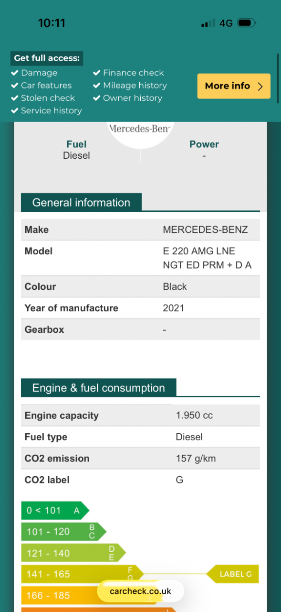The height and width of the screenshot is (612, 281).
Task: Open the More info button
Action: pos(234,86)
